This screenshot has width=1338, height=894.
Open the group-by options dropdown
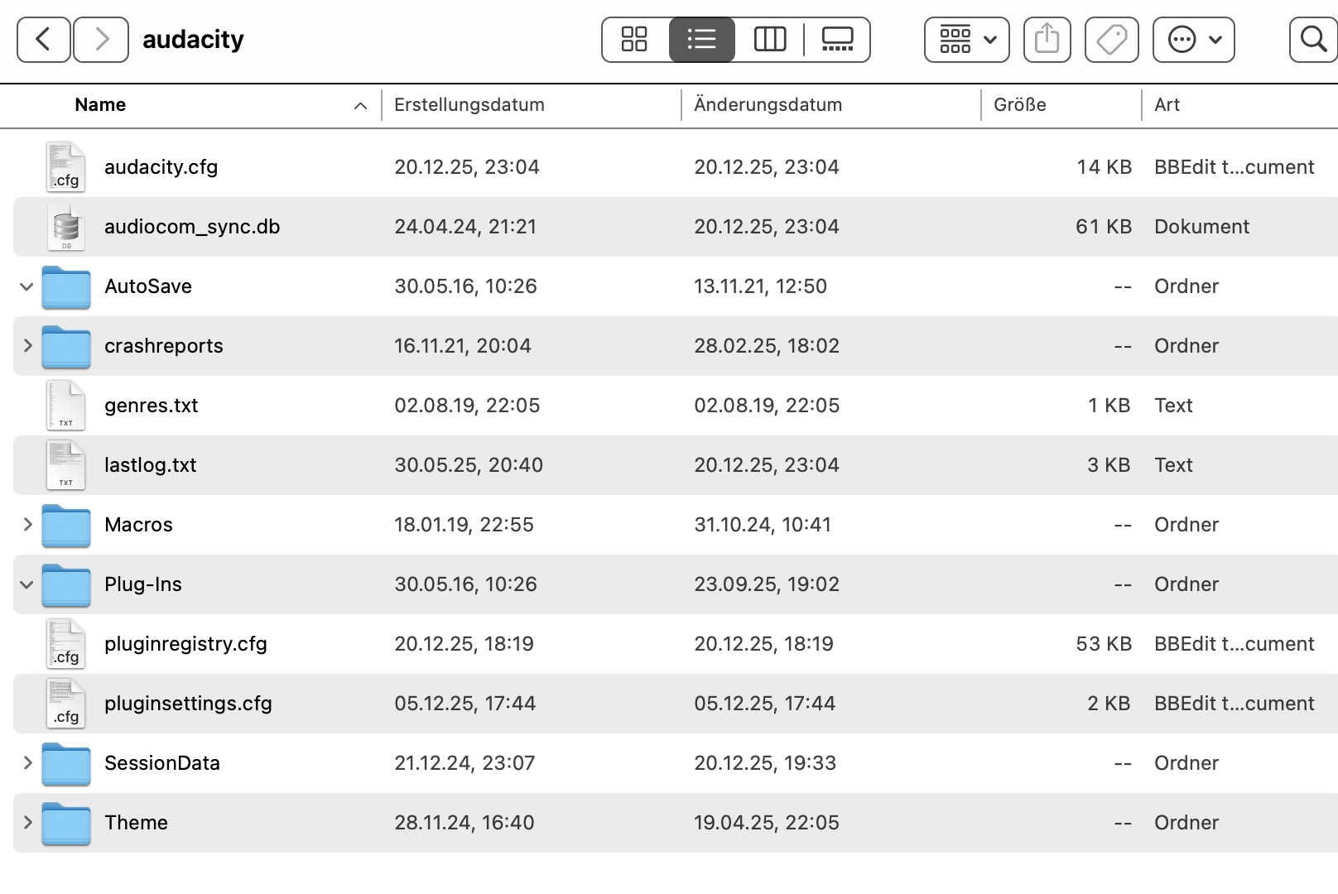pos(967,39)
